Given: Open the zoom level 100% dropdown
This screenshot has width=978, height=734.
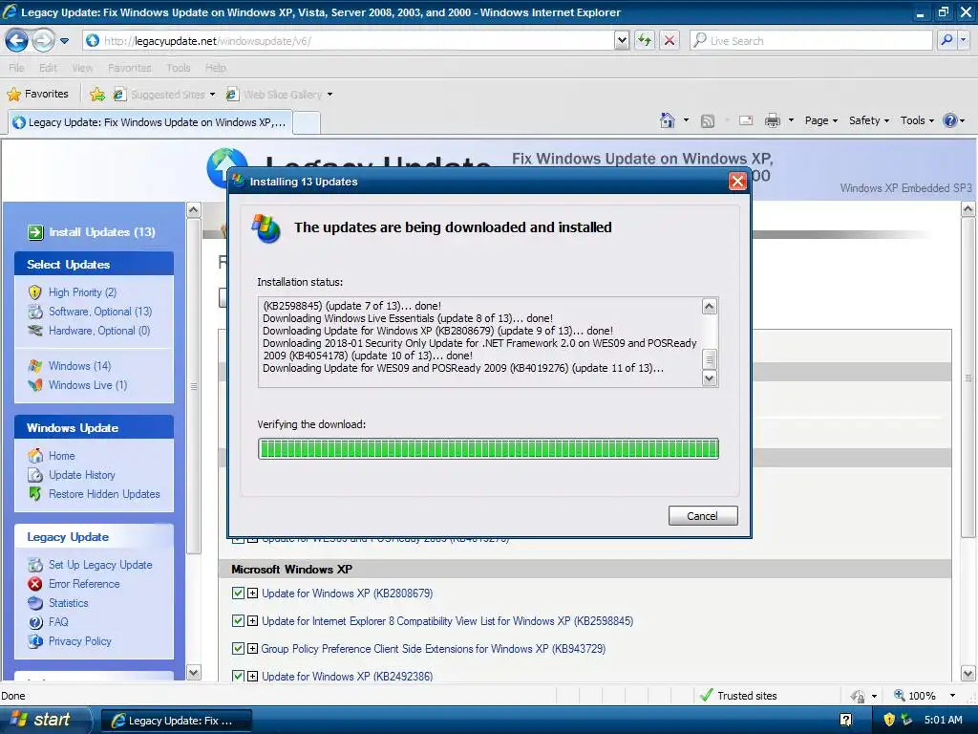Looking at the screenshot, I should click(952, 696).
